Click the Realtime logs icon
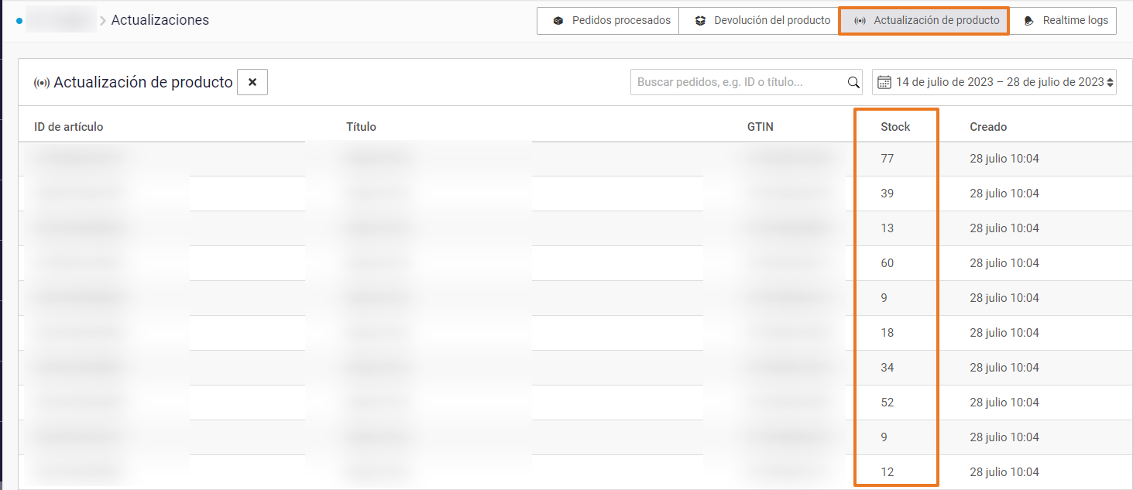1133x490 pixels. [1029, 21]
